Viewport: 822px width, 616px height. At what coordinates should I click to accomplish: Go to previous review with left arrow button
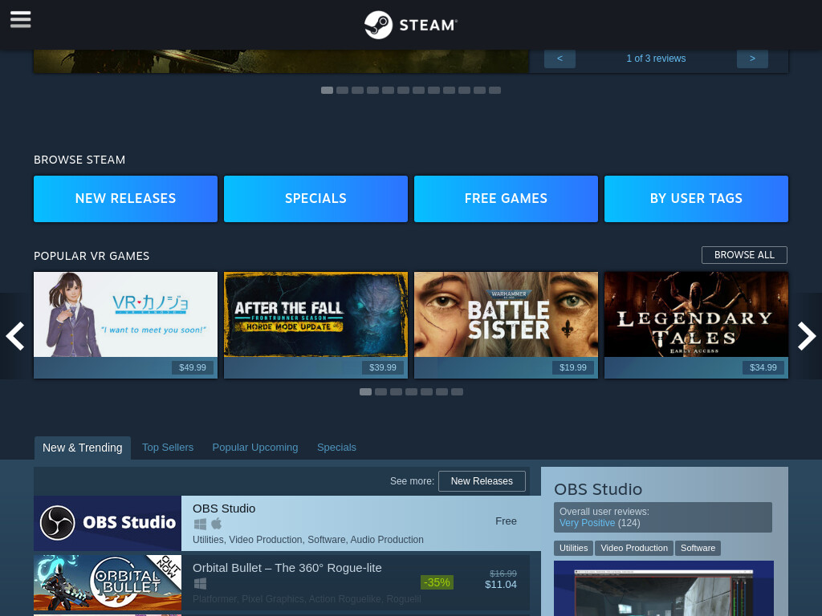tap(560, 59)
